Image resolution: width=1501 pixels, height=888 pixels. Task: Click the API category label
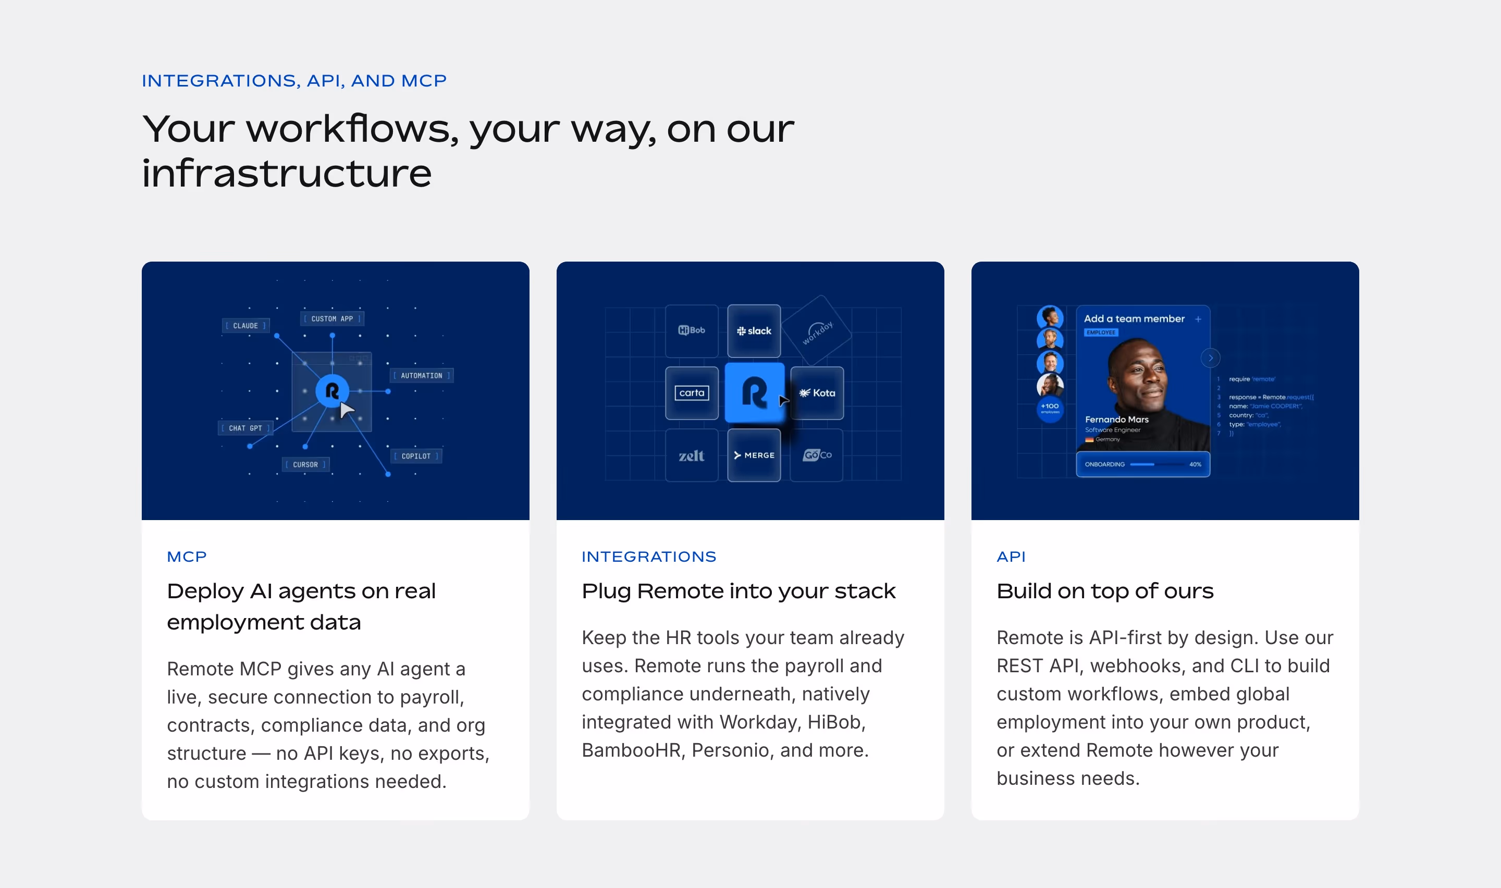1011,557
